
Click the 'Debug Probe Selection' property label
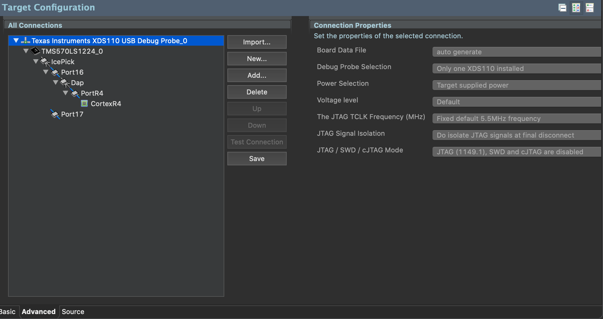(354, 67)
